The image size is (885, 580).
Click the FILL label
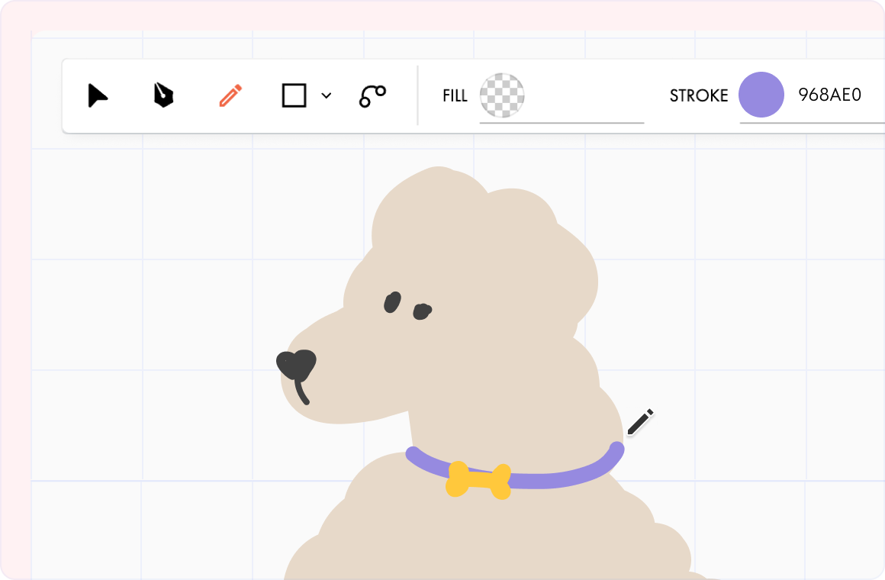454,95
